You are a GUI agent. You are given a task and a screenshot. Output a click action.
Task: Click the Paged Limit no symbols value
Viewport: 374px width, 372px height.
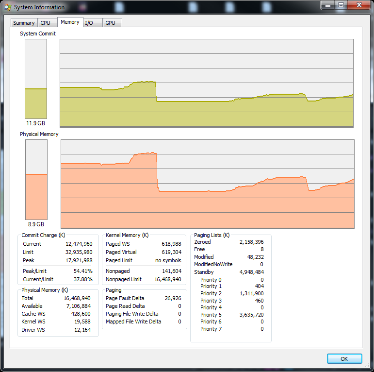[168, 260]
